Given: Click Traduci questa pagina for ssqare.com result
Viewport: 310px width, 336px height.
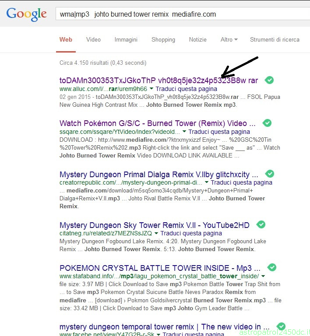Looking at the screenshot, I should [x=219, y=132].
